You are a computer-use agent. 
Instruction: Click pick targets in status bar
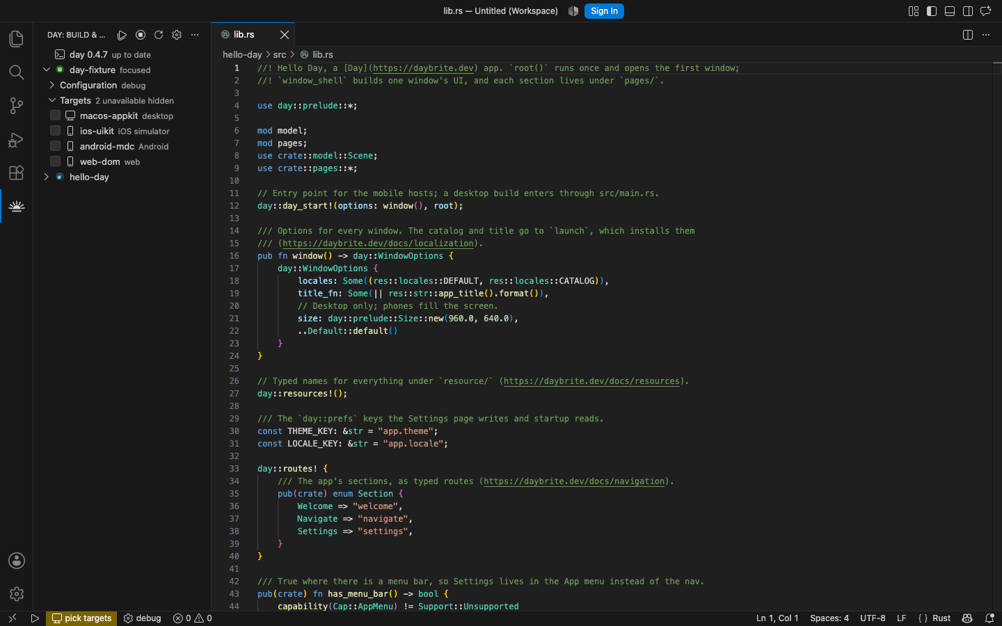point(81,618)
